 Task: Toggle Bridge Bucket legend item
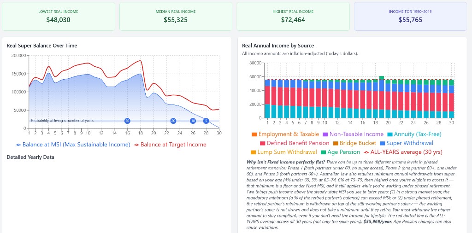[x=354, y=143]
